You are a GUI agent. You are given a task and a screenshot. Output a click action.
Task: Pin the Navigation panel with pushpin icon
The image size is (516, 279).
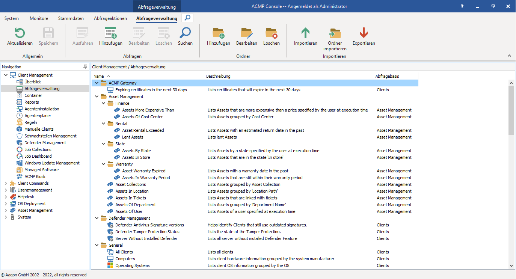pos(85,66)
